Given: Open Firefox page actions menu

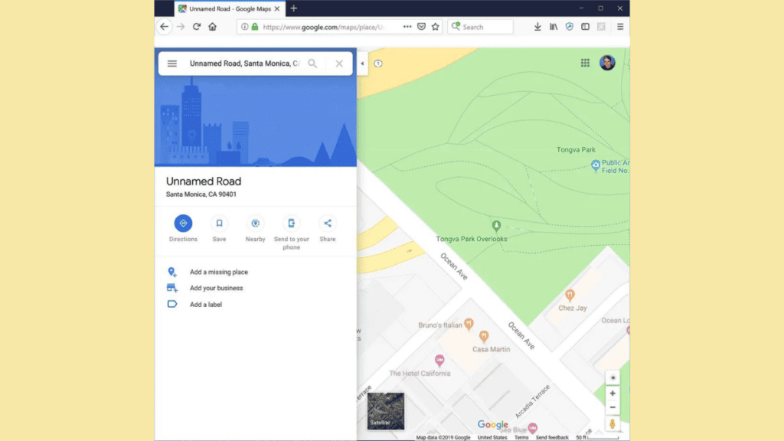Looking at the screenshot, I should [x=407, y=27].
